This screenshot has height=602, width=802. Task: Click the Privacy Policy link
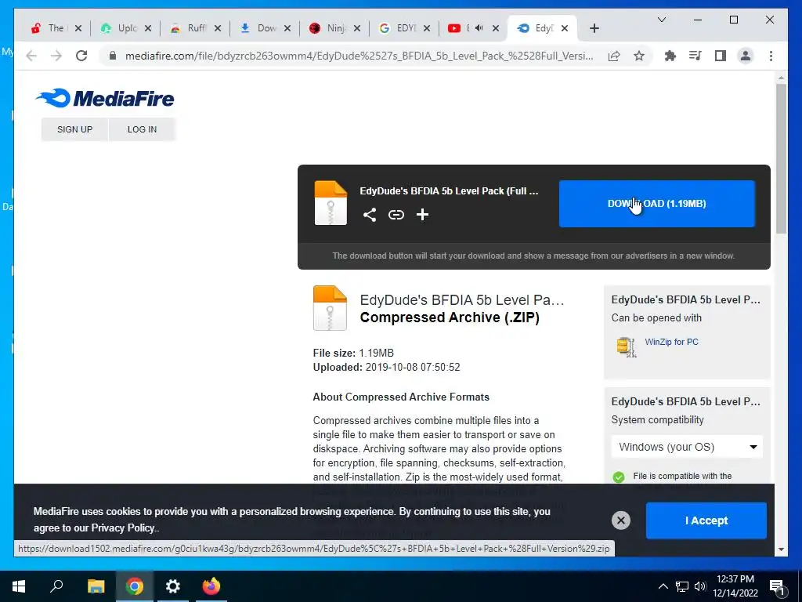click(x=125, y=528)
